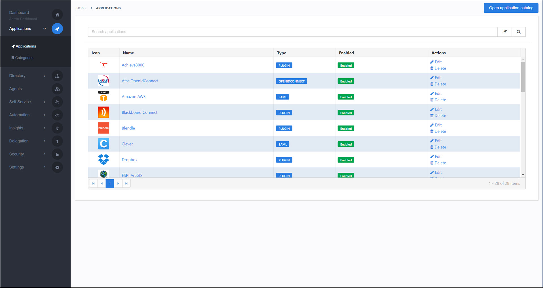Expand the Self Service menu chevron

tap(44, 102)
